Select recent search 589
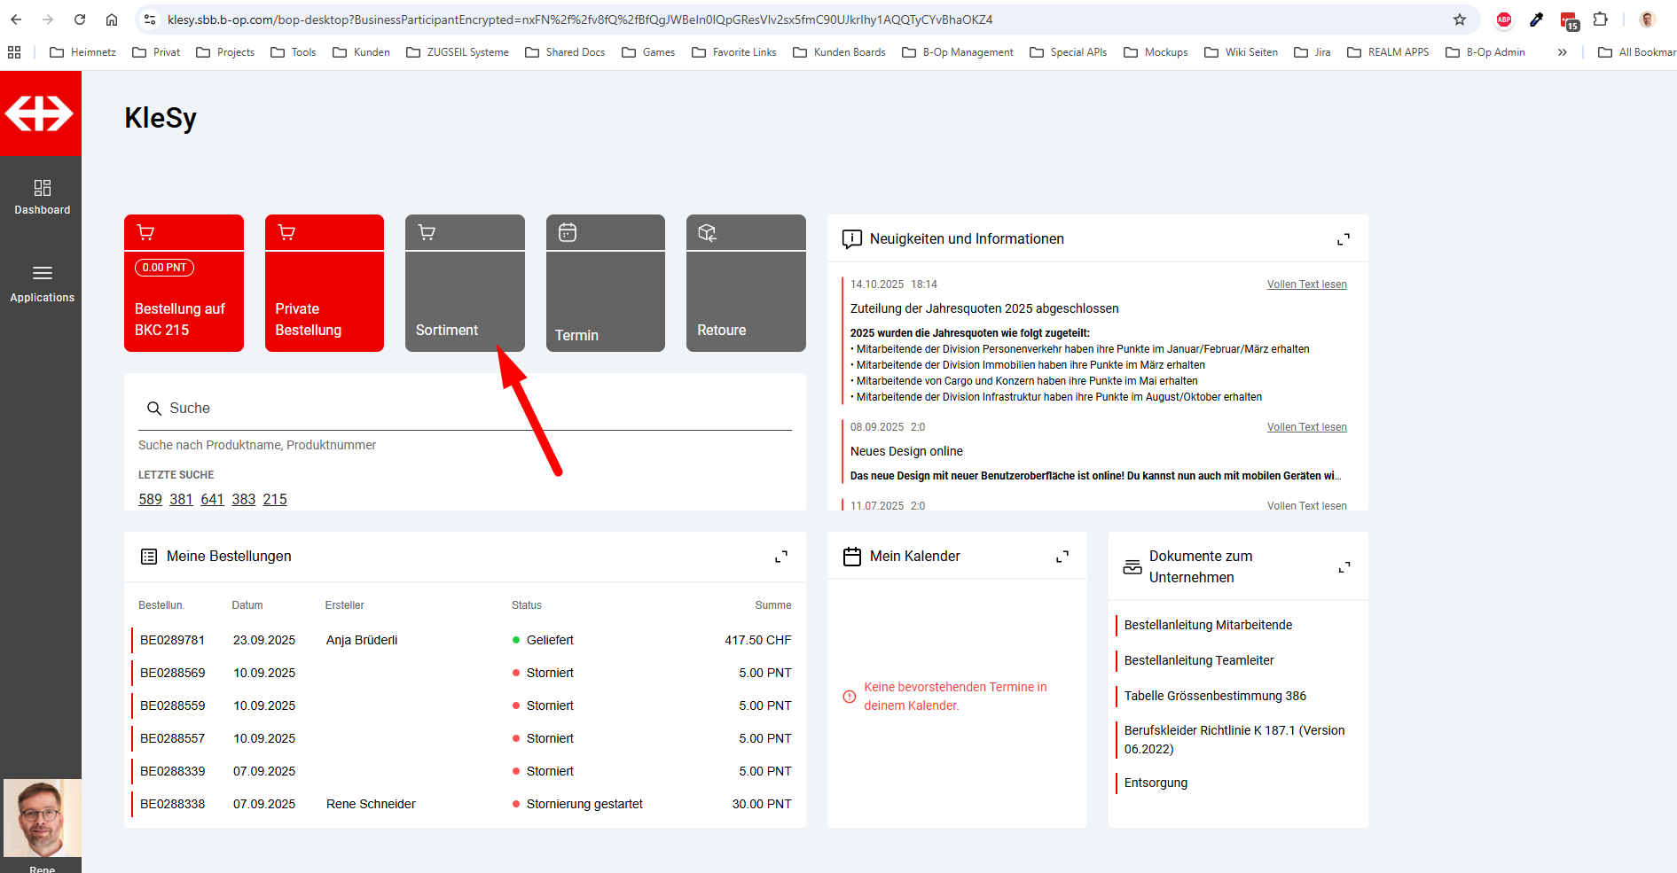Viewport: 1677px width, 873px height. (x=150, y=500)
